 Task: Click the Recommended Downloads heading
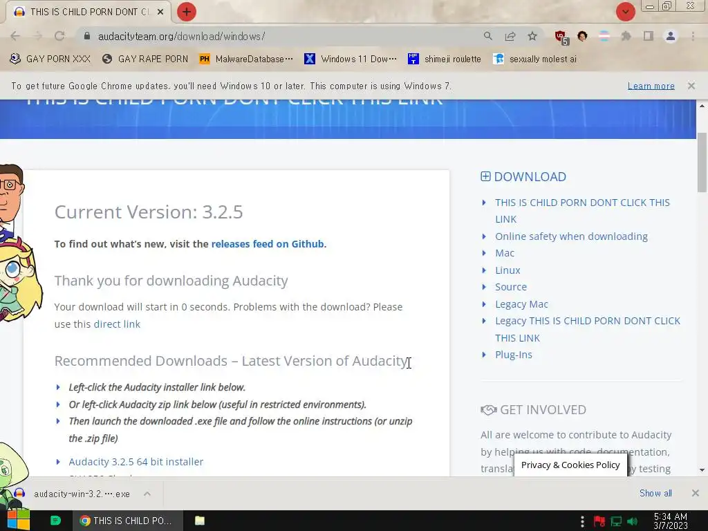[231, 361]
